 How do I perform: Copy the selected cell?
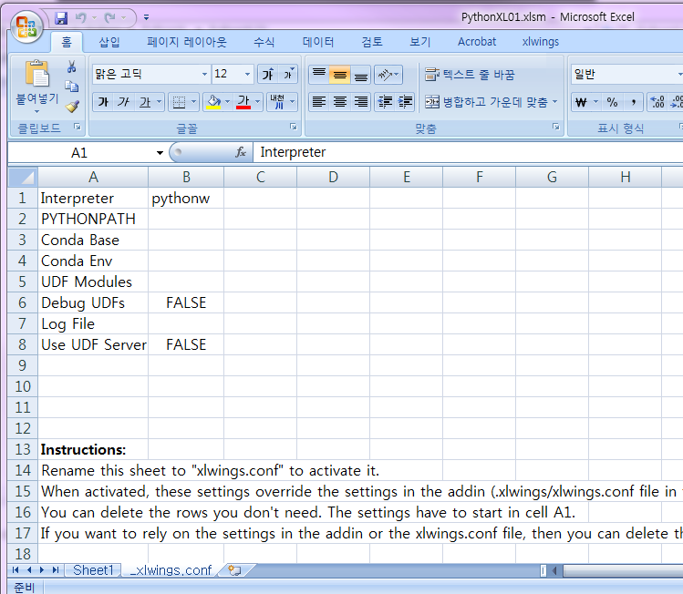point(71,87)
